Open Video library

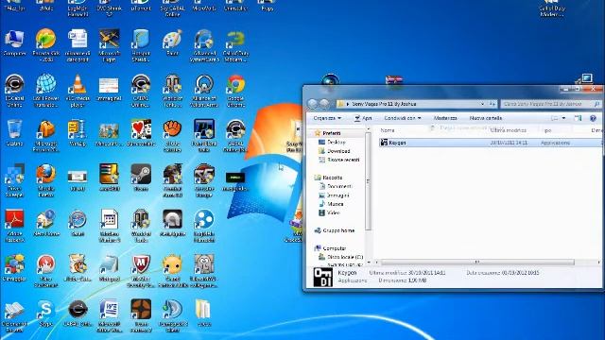[333, 212]
